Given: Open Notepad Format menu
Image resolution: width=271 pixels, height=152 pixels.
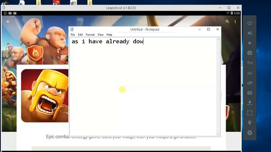Looking at the screenshot, I should [x=90, y=35].
